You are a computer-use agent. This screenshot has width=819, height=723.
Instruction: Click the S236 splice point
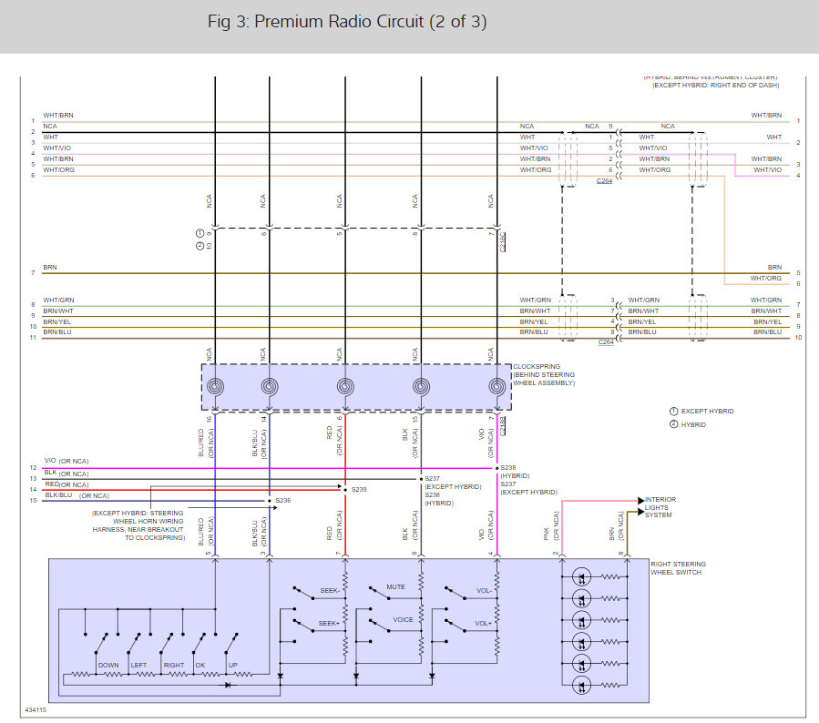coord(270,501)
